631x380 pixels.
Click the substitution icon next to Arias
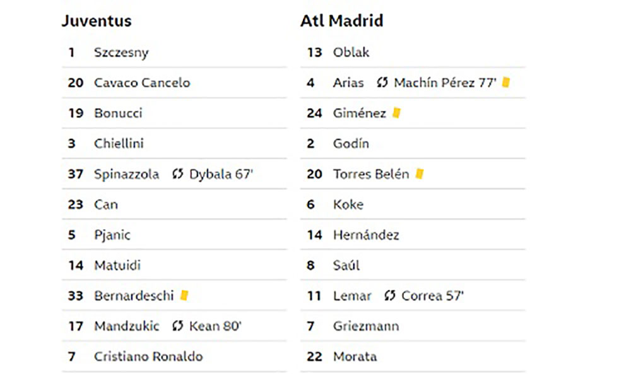[x=382, y=83]
